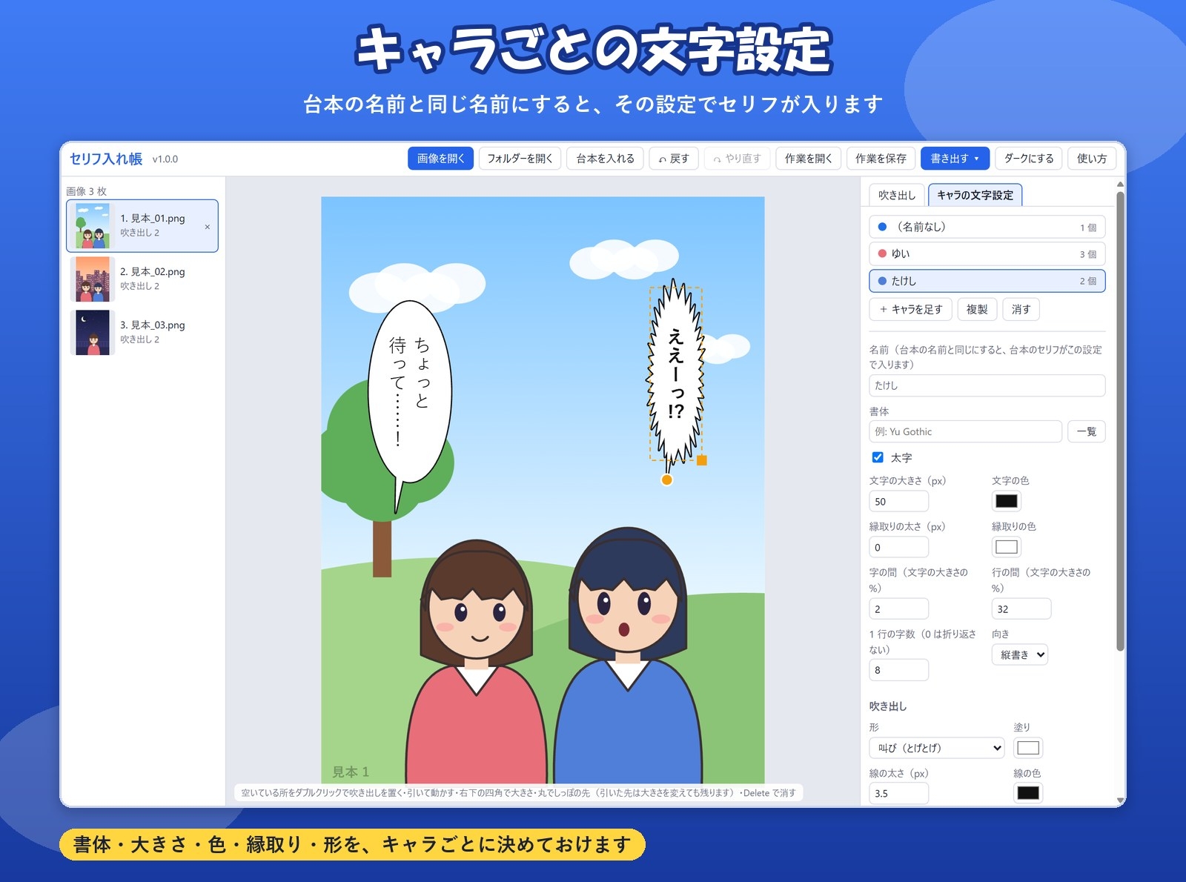Import a script with 台本を入れる
The height and width of the screenshot is (882, 1186).
605,159
